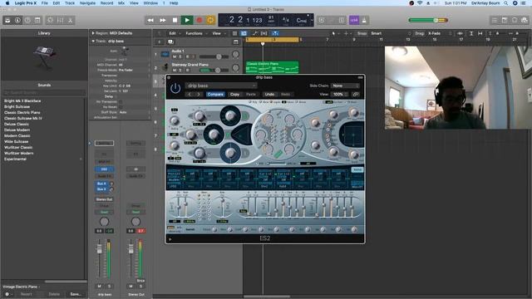Open the drip bass preset dropdown
The height and width of the screenshot is (299, 532).
(x=220, y=86)
